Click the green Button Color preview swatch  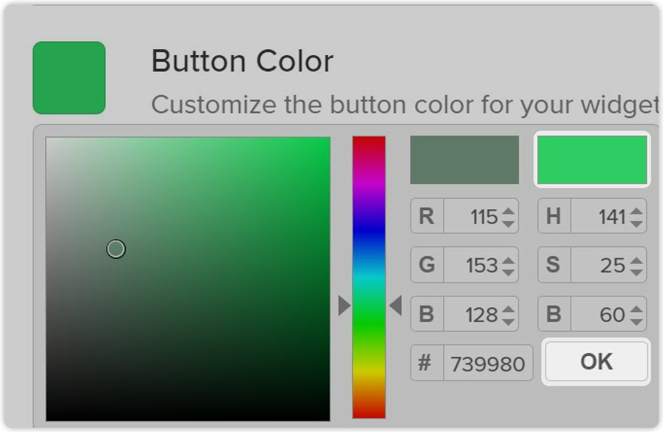(69, 78)
